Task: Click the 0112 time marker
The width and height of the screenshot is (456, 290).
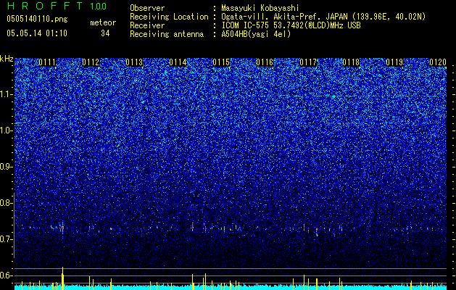Action: click(91, 62)
